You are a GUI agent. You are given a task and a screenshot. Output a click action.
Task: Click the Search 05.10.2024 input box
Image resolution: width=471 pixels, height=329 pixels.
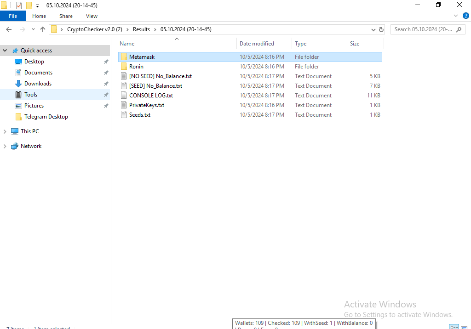pos(423,29)
